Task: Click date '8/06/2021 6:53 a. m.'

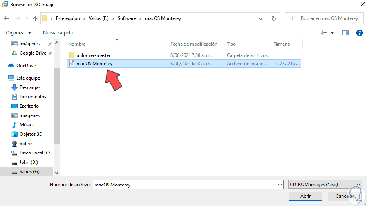Action: [x=191, y=64]
